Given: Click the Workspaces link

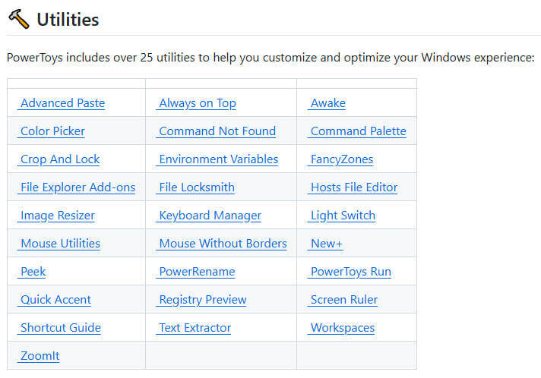Looking at the screenshot, I should pyautogui.click(x=341, y=328).
